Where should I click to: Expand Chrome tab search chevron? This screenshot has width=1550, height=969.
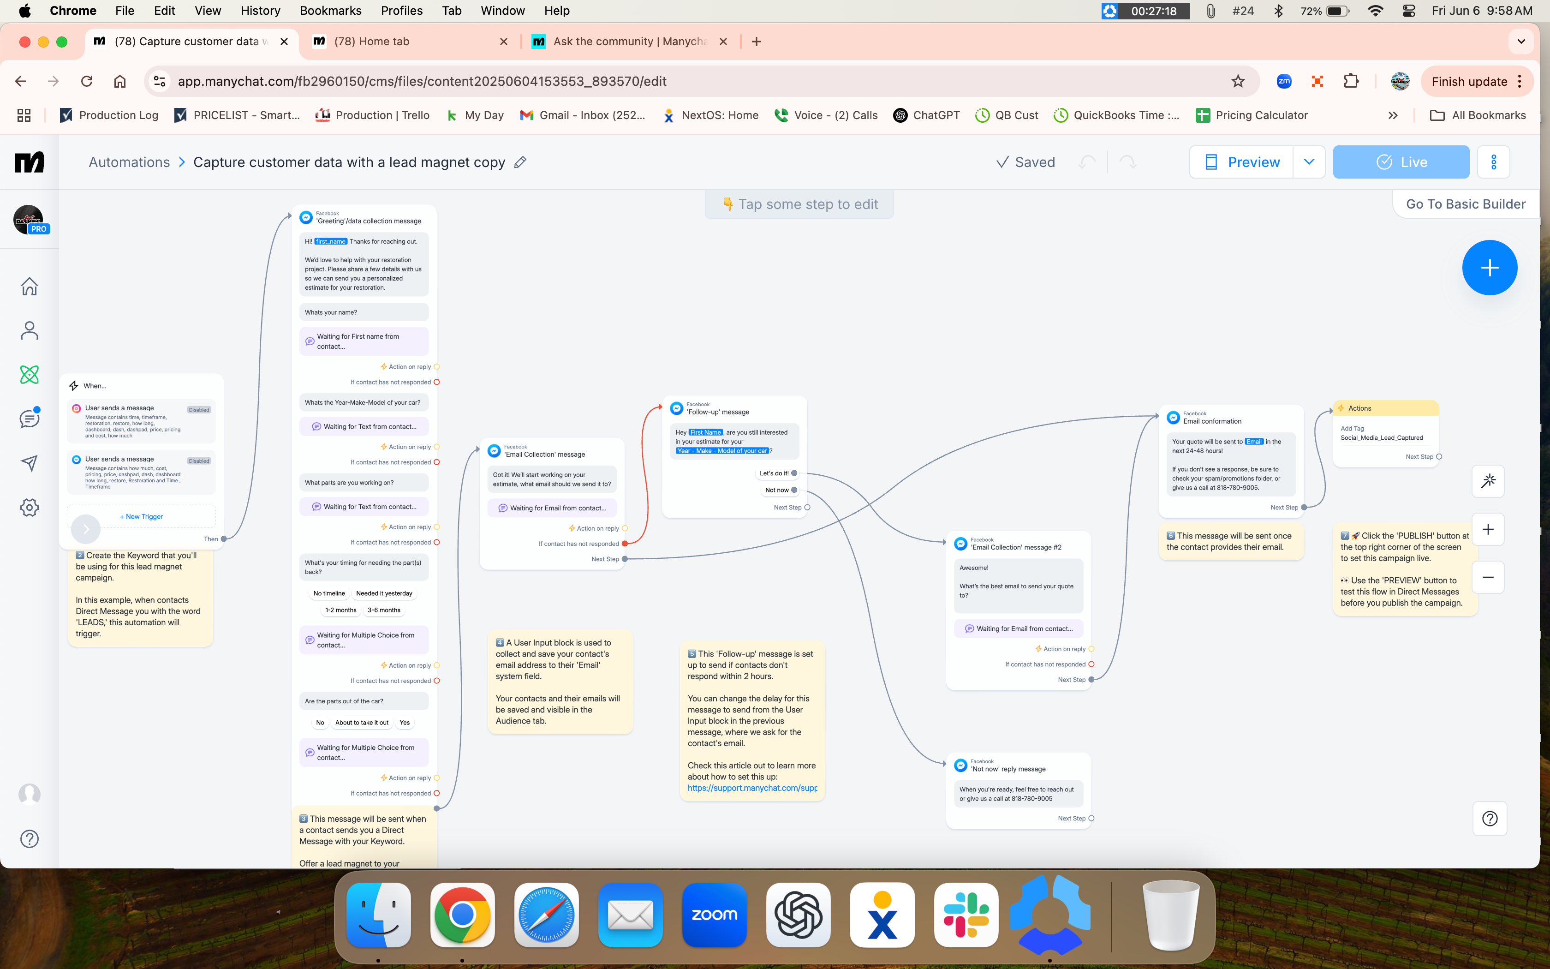[x=1521, y=42]
